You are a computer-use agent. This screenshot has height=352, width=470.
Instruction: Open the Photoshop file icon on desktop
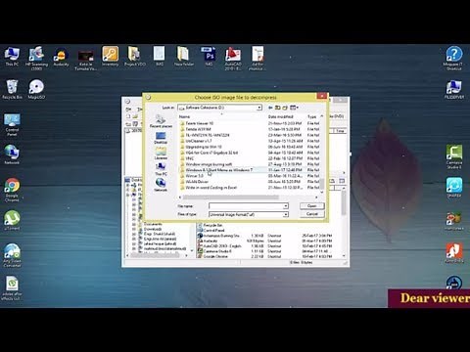(x=209, y=56)
